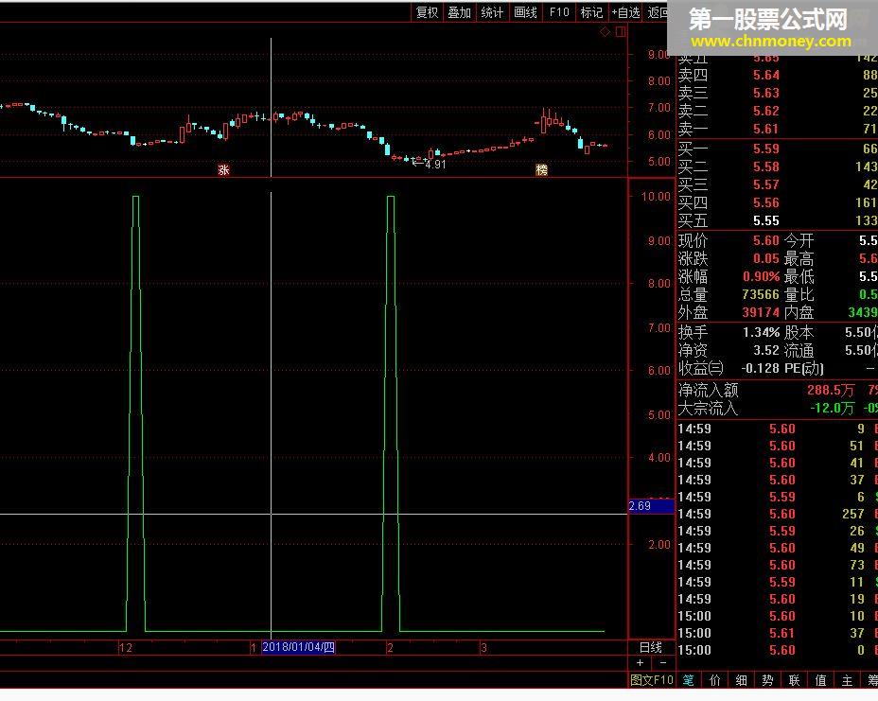The width and height of the screenshot is (878, 701).
Task: Click the 外盘 39174 value
Action: [761, 312]
